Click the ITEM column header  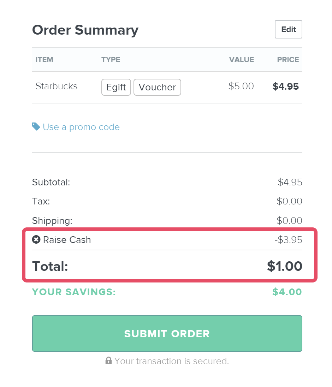point(45,60)
